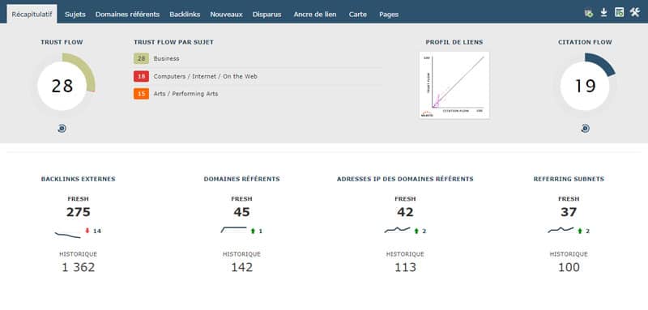This screenshot has width=648, height=310.
Task: Click the Citation Flow heading
Action: [x=585, y=42]
